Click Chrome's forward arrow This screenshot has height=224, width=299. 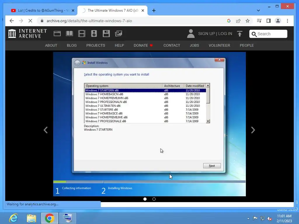click(21, 21)
